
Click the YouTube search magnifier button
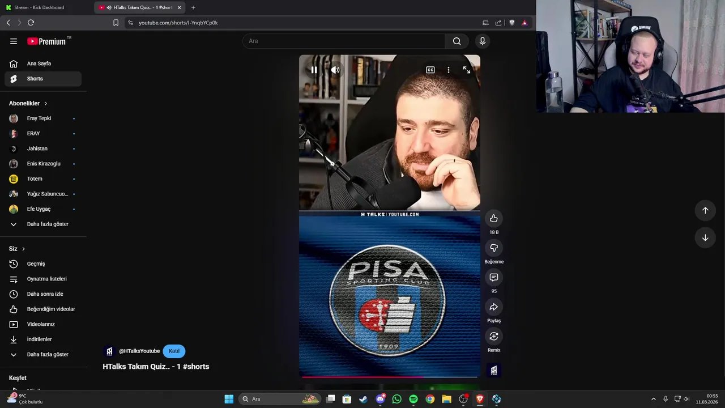tap(457, 41)
